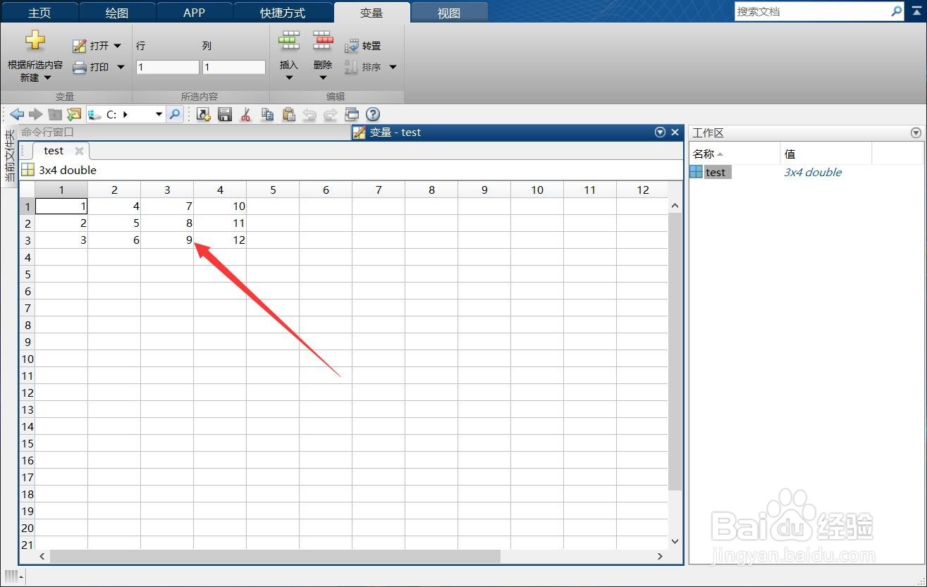Screen dimensions: 927x587
Task: Click the new shortcut icon in quick toolbar
Action: (204, 114)
